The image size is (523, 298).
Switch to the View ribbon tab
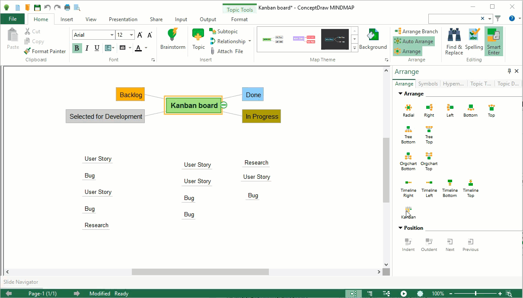coord(91,19)
